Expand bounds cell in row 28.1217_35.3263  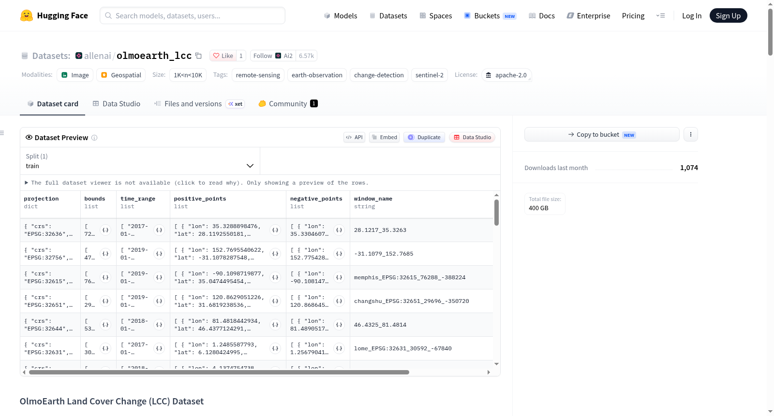pos(105,230)
